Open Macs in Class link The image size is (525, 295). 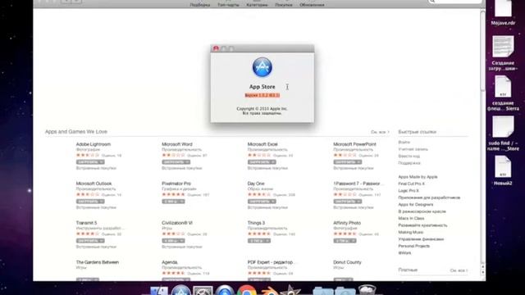coord(411,219)
